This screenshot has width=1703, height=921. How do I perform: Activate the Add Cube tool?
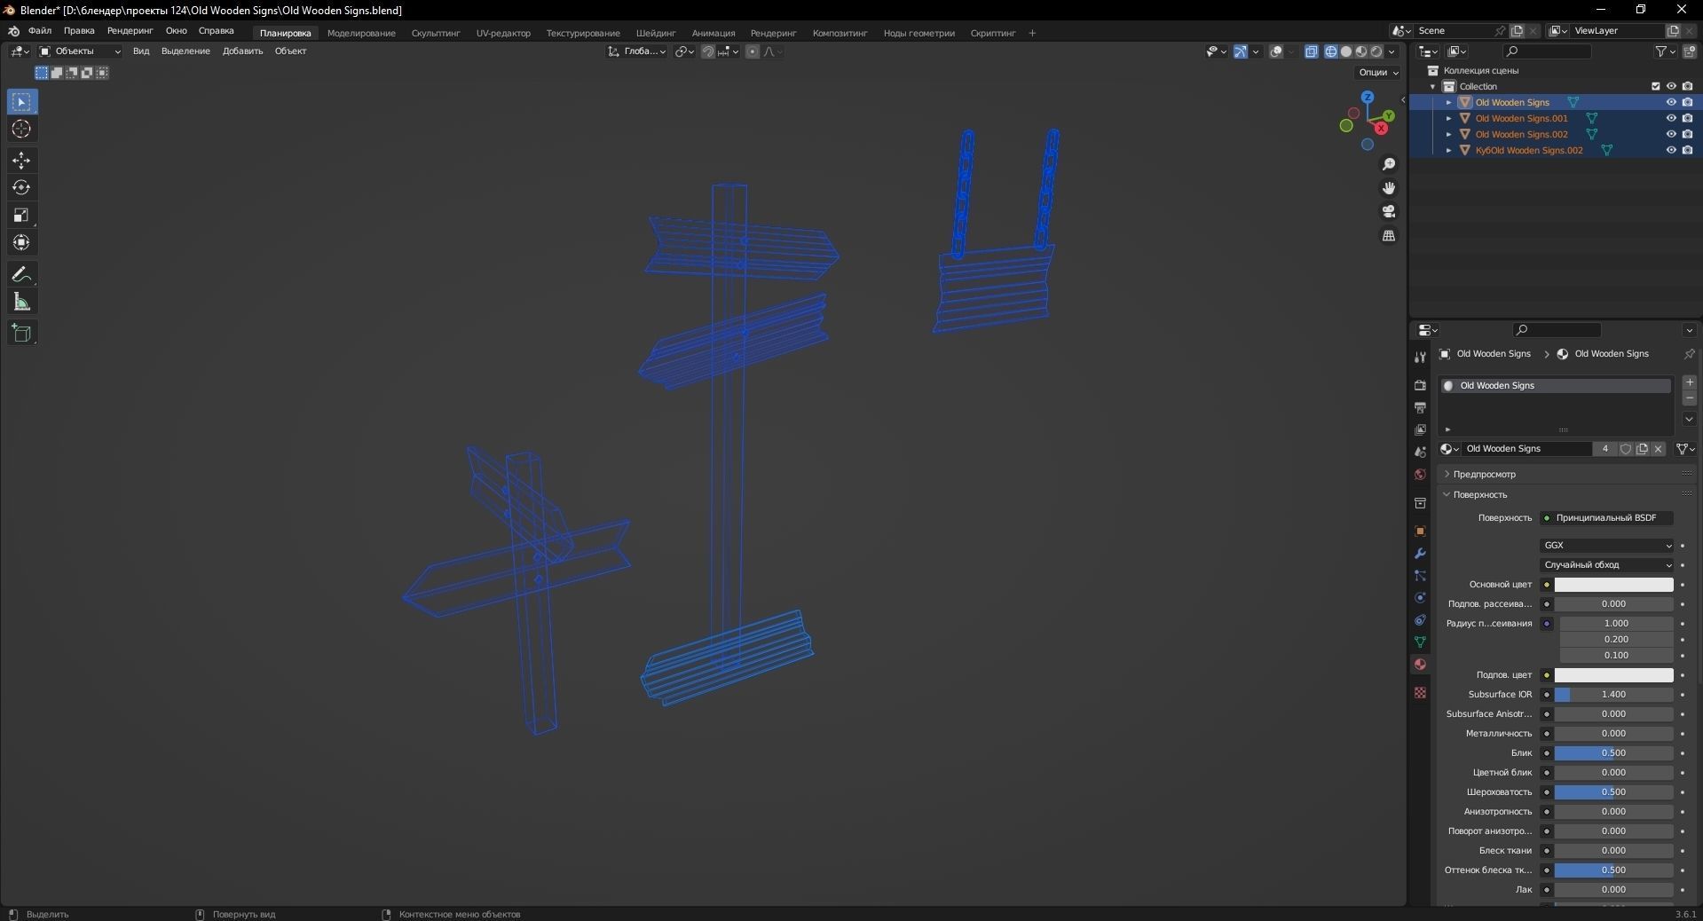click(21, 334)
